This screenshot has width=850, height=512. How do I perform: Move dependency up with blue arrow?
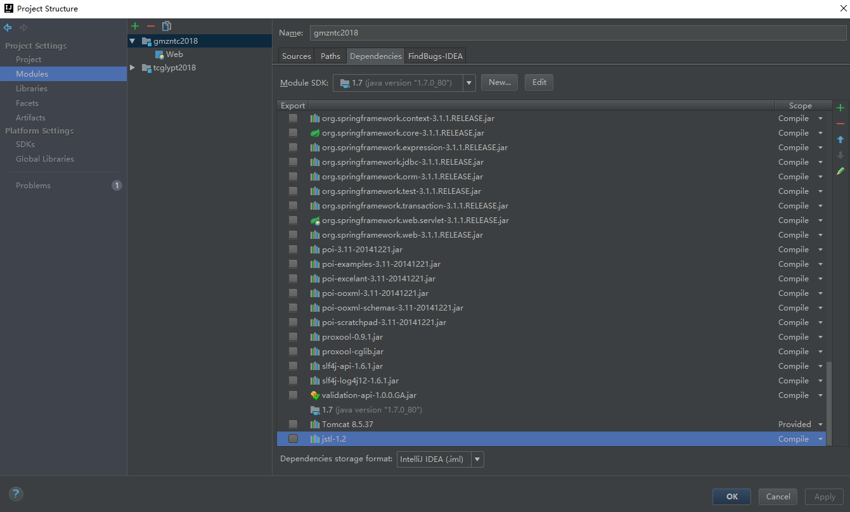[840, 139]
